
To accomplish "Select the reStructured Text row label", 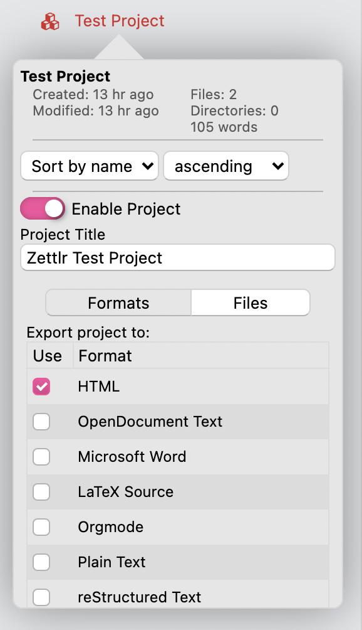I will (x=139, y=597).
